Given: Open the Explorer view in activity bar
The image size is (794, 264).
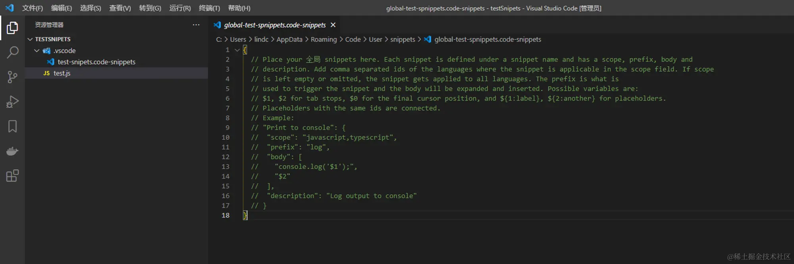Looking at the screenshot, I should [12, 28].
